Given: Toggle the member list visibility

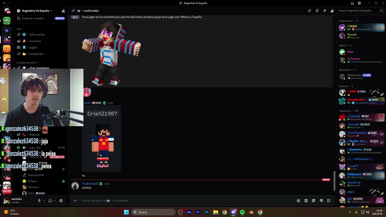Looking at the screenshot, I should [x=332, y=11].
